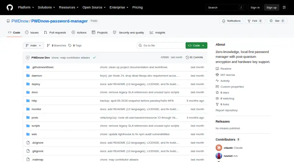Screen dimensions: 294x162
Task: Click the Notifications bell button
Action: point(232,21)
